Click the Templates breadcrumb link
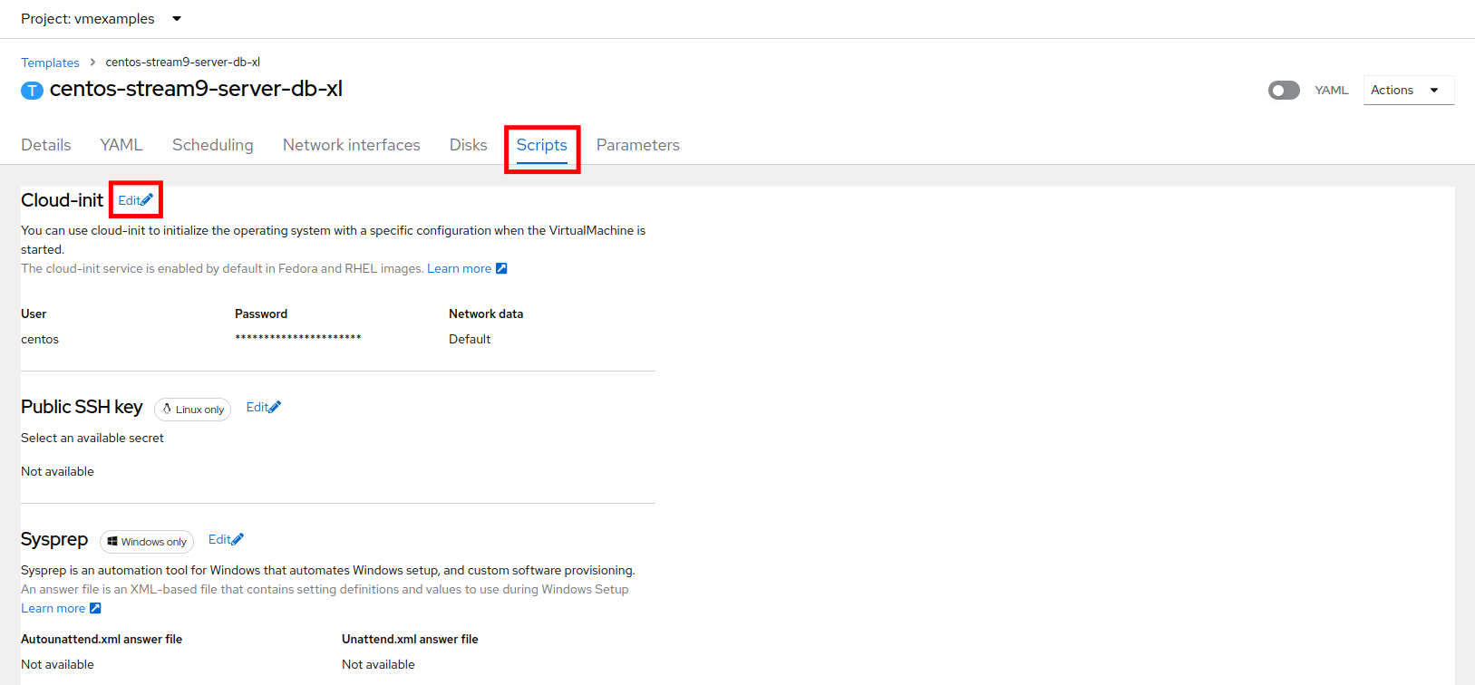This screenshot has width=1475, height=685. click(x=50, y=63)
